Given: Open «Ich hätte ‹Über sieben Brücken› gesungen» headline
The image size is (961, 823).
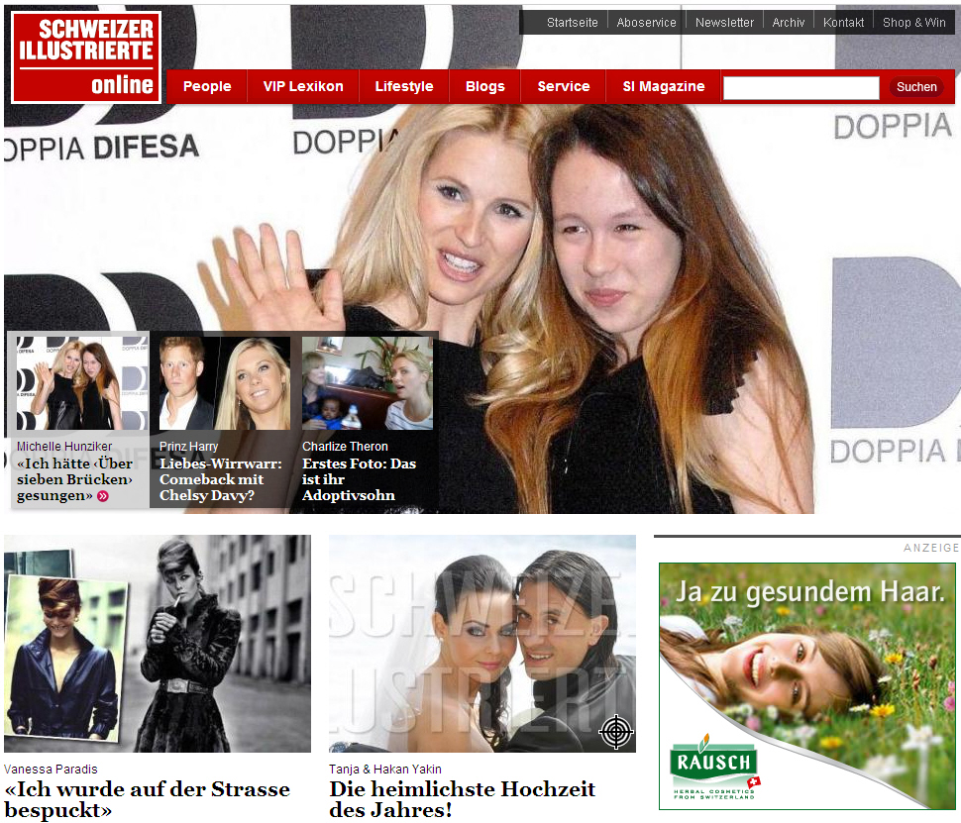Looking at the screenshot, I should (x=74, y=479).
